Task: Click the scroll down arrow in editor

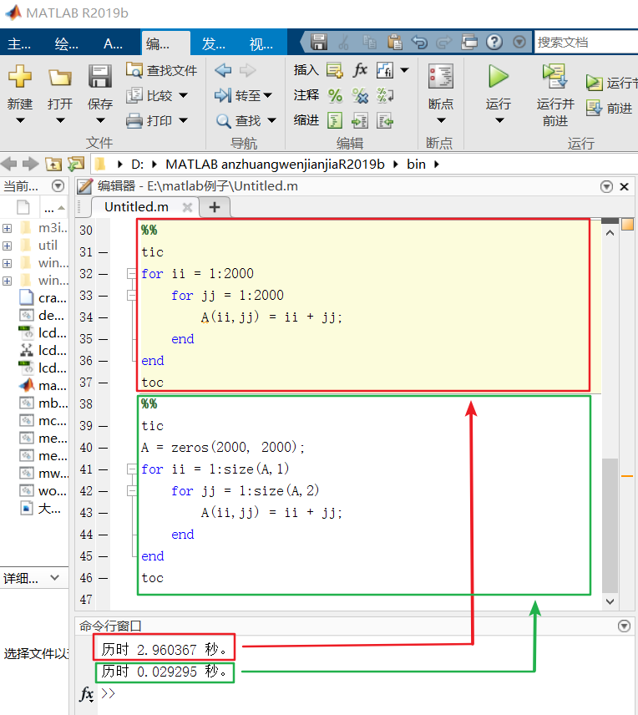Action: (x=610, y=601)
